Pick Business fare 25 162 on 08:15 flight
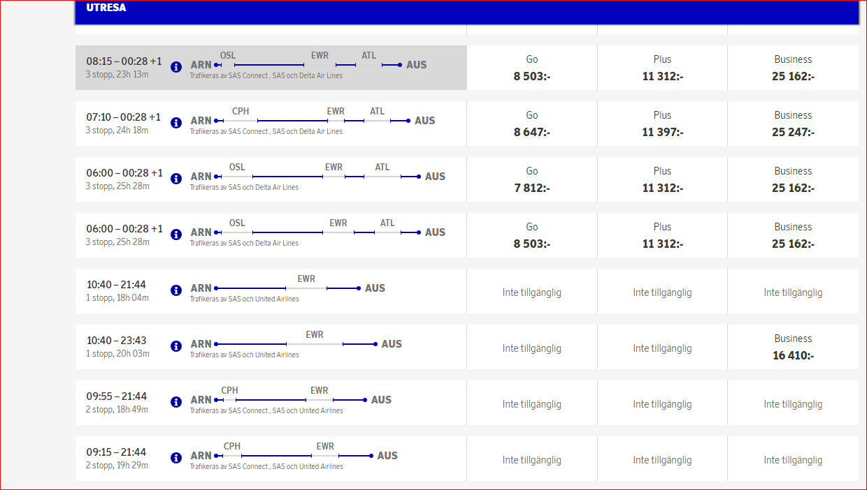This screenshot has height=490, width=867. 793,68
